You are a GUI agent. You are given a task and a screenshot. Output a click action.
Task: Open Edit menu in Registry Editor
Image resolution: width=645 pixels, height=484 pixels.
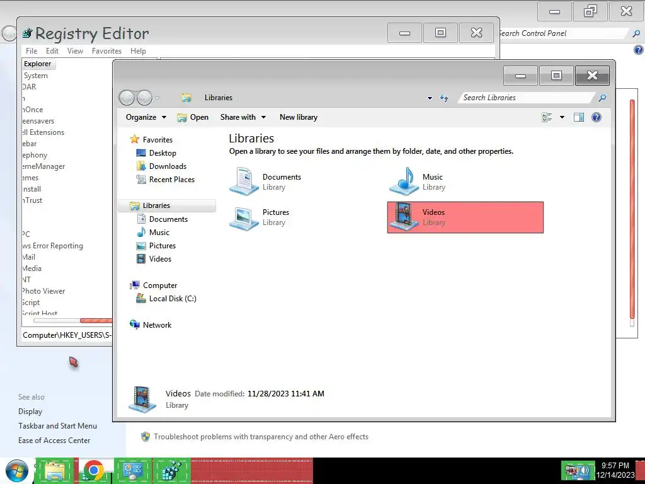coord(52,50)
